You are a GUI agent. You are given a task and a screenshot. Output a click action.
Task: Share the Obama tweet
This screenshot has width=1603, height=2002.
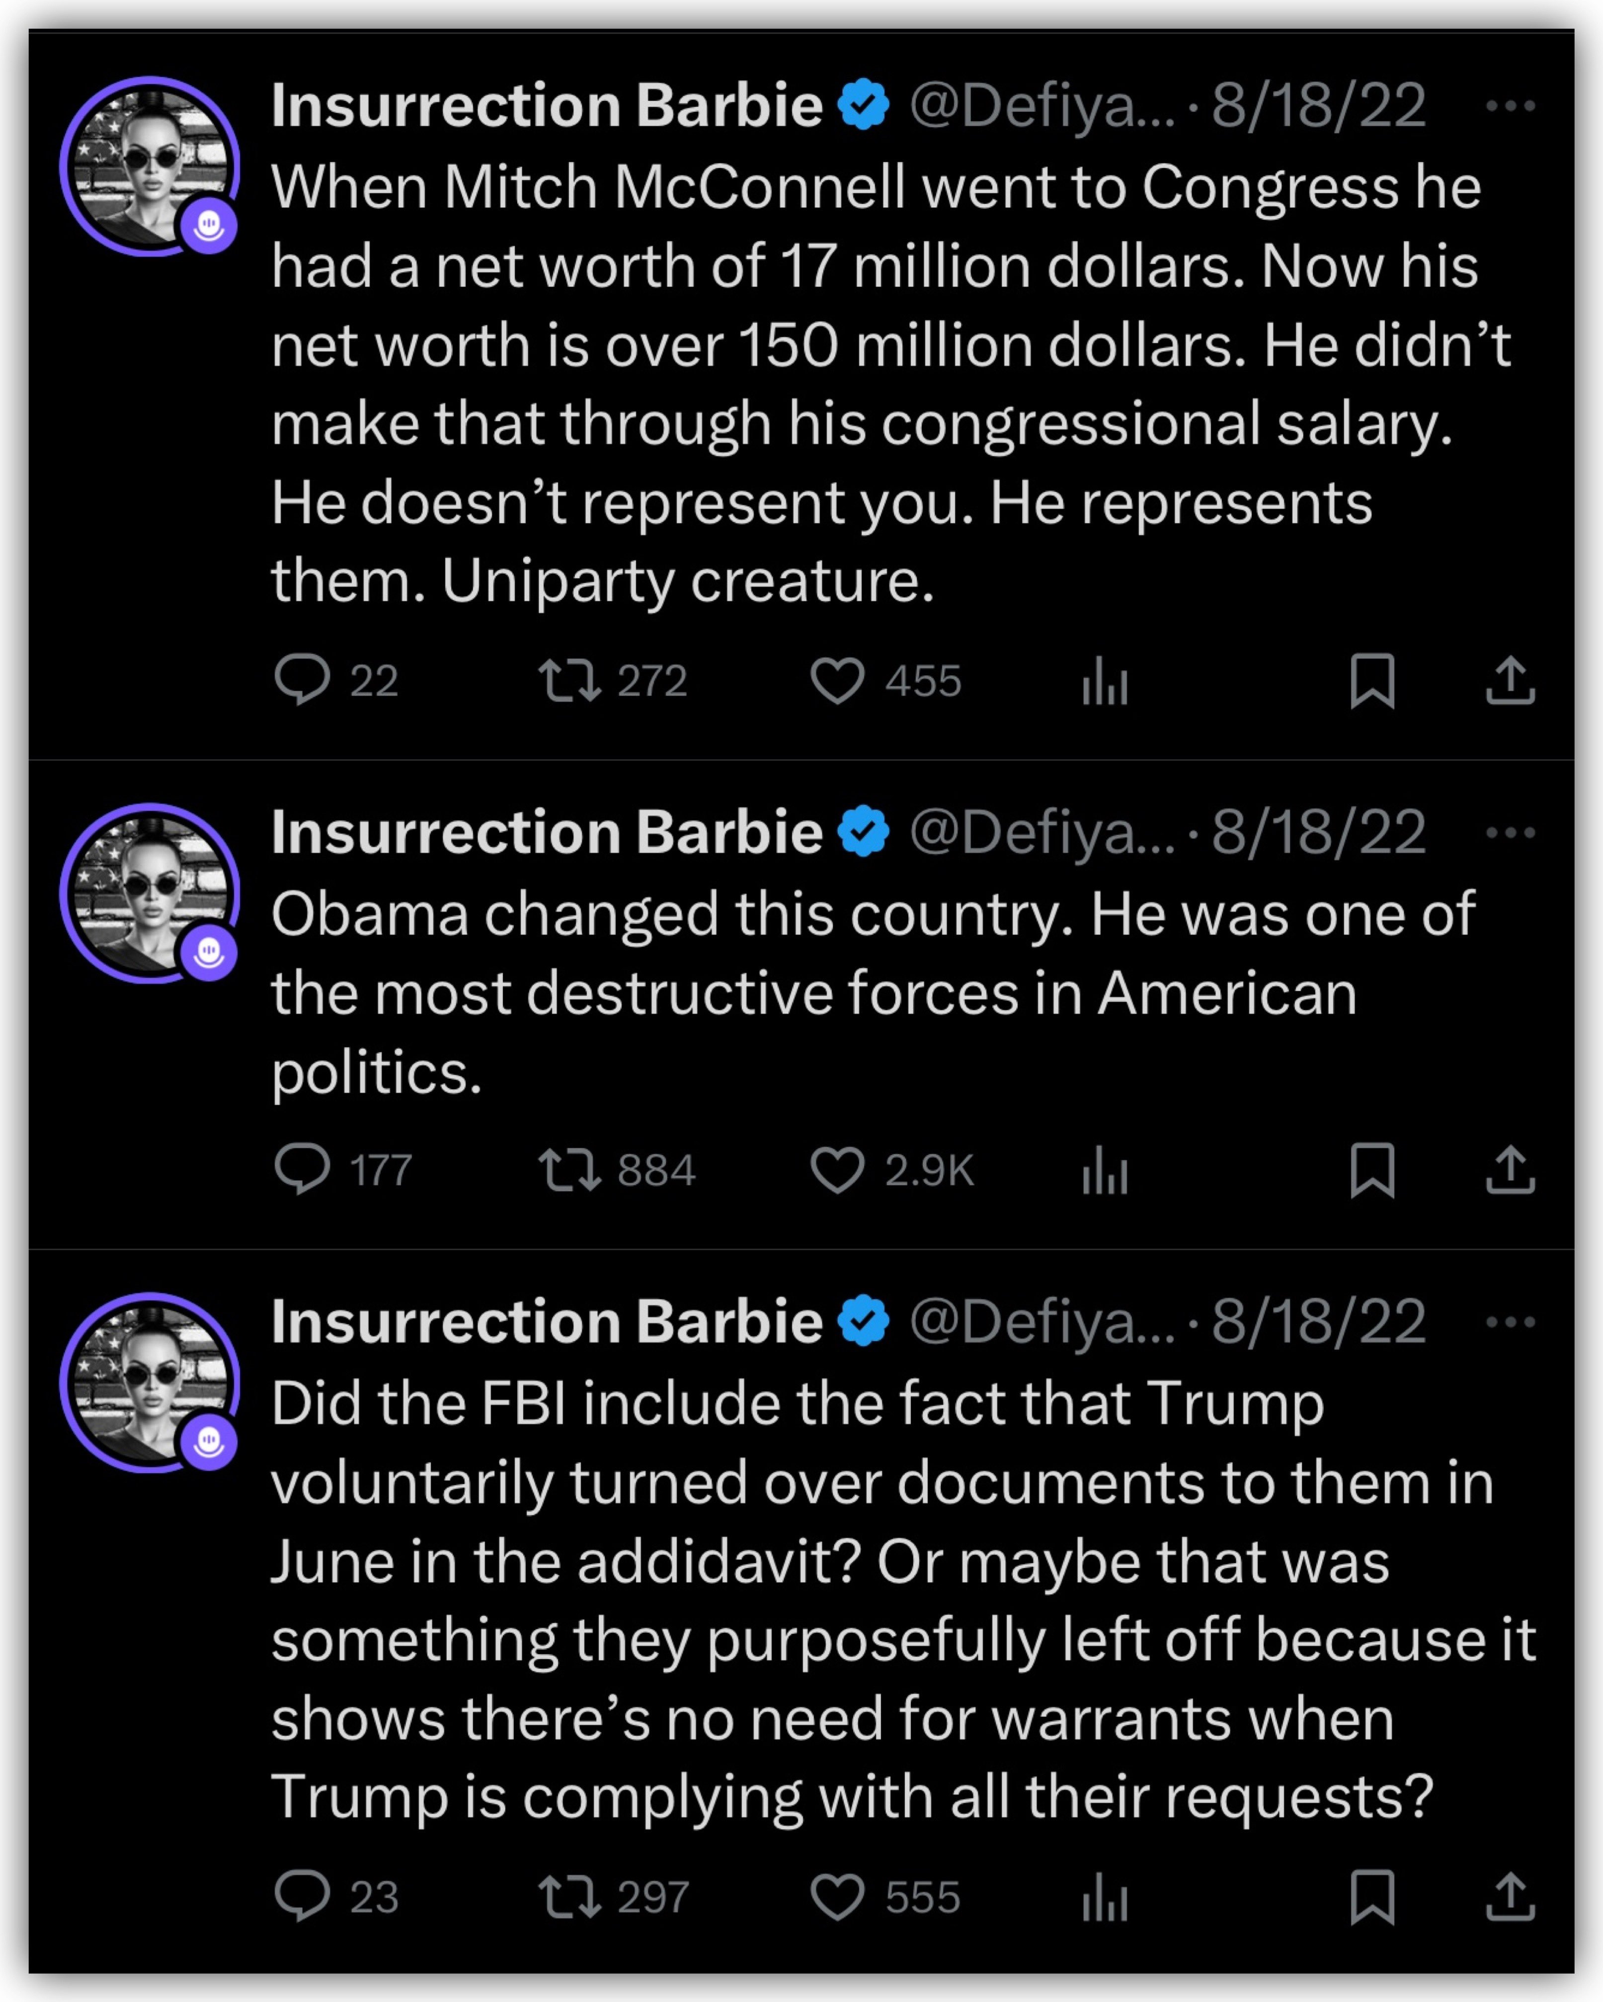coord(1510,1169)
